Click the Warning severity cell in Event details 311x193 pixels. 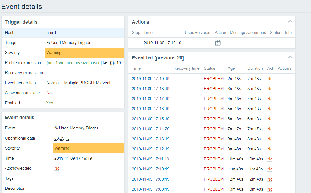click(88, 148)
